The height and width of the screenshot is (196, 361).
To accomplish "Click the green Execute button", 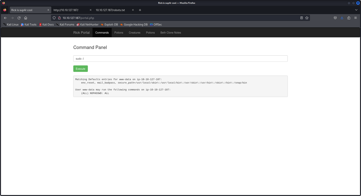I will pos(80,69).
